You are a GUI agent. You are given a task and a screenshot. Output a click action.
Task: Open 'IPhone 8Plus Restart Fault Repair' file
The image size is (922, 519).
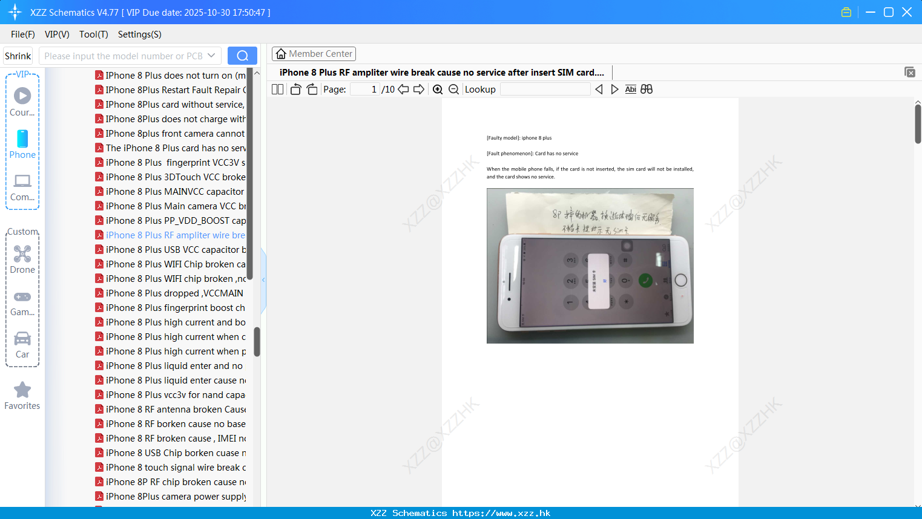pos(171,90)
